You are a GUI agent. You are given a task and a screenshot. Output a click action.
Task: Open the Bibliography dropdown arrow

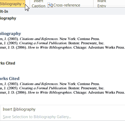24,4
